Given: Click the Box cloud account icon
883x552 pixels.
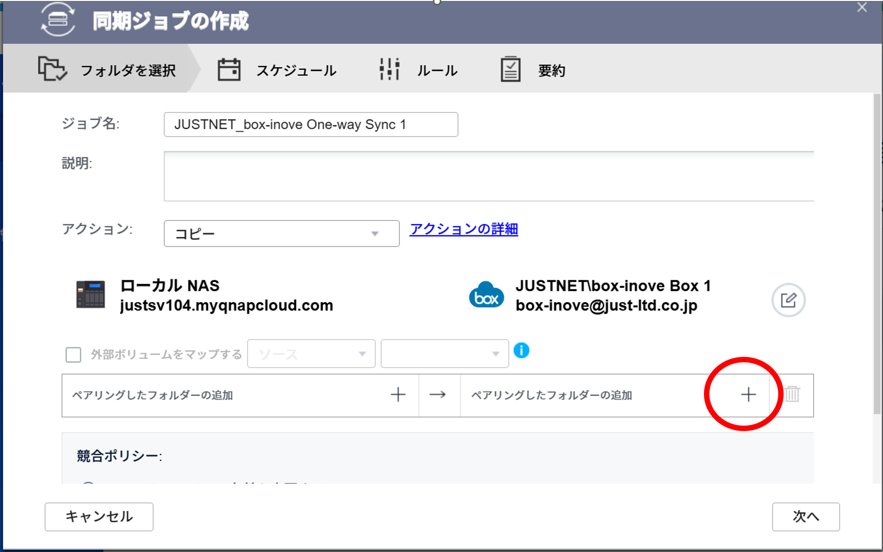Looking at the screenshot, I should 486,295.
